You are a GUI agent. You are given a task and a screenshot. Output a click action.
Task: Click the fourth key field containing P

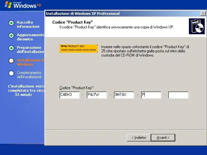tap(151, 95)
